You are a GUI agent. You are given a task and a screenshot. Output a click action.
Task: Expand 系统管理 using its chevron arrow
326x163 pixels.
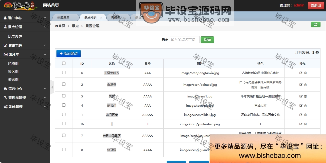45,107
